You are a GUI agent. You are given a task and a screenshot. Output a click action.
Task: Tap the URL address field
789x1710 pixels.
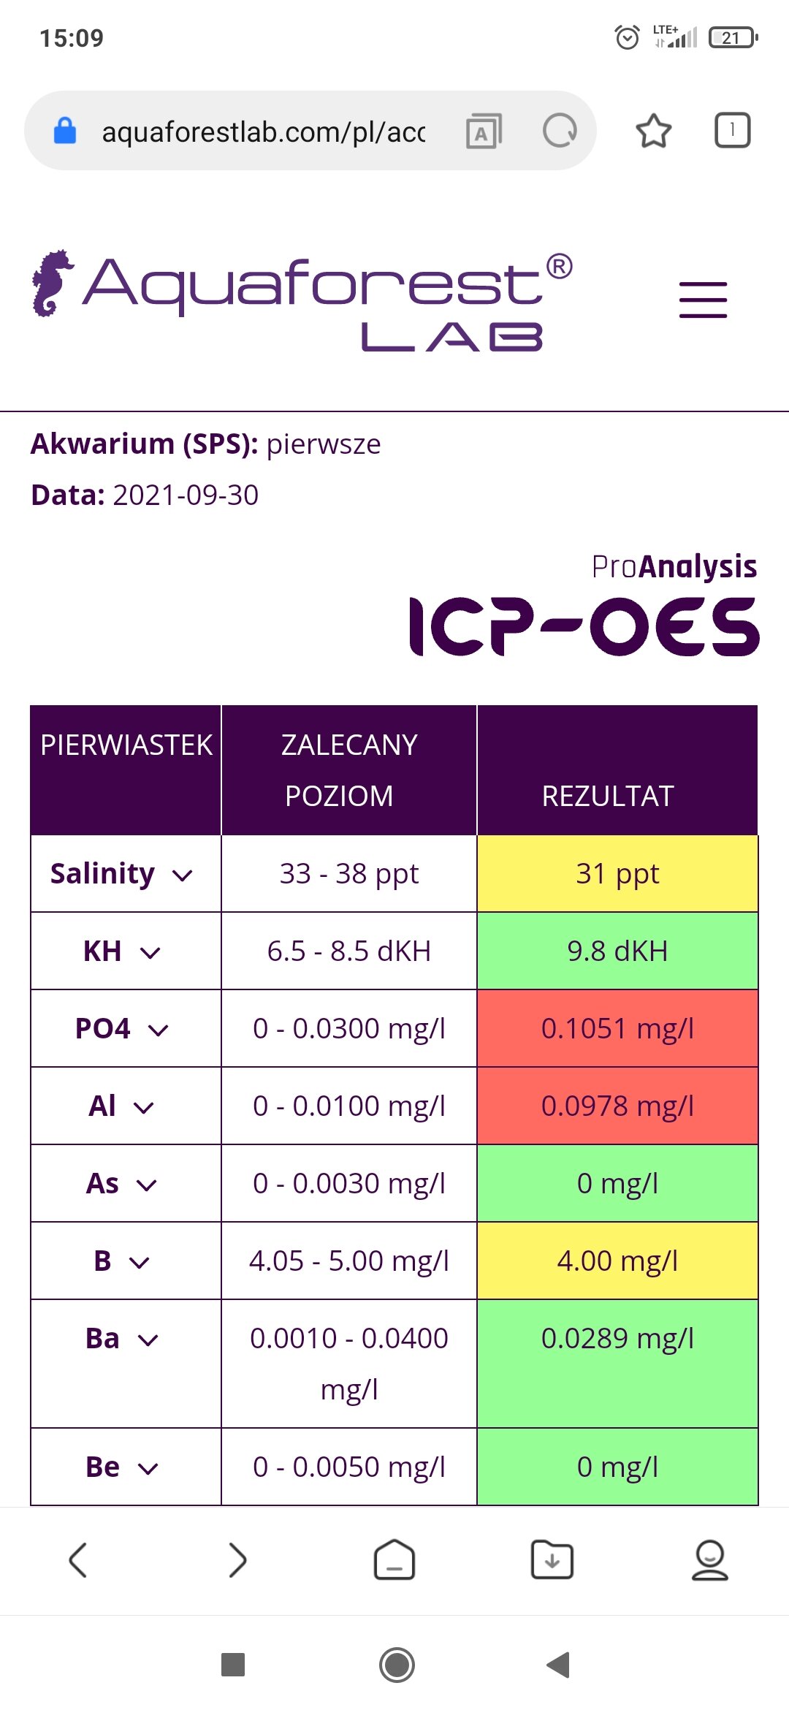point(263,132)
